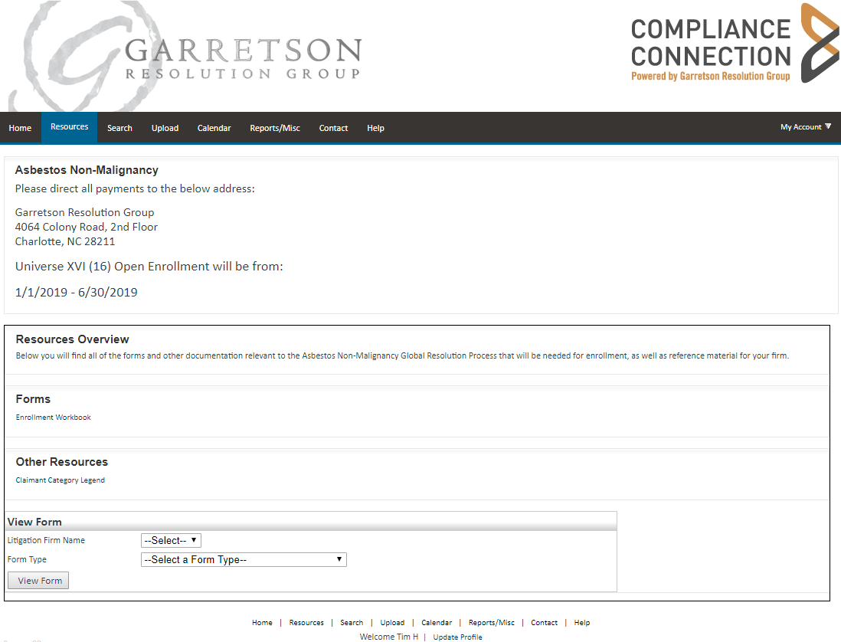Click the footer Upload link

click(392, 623)
